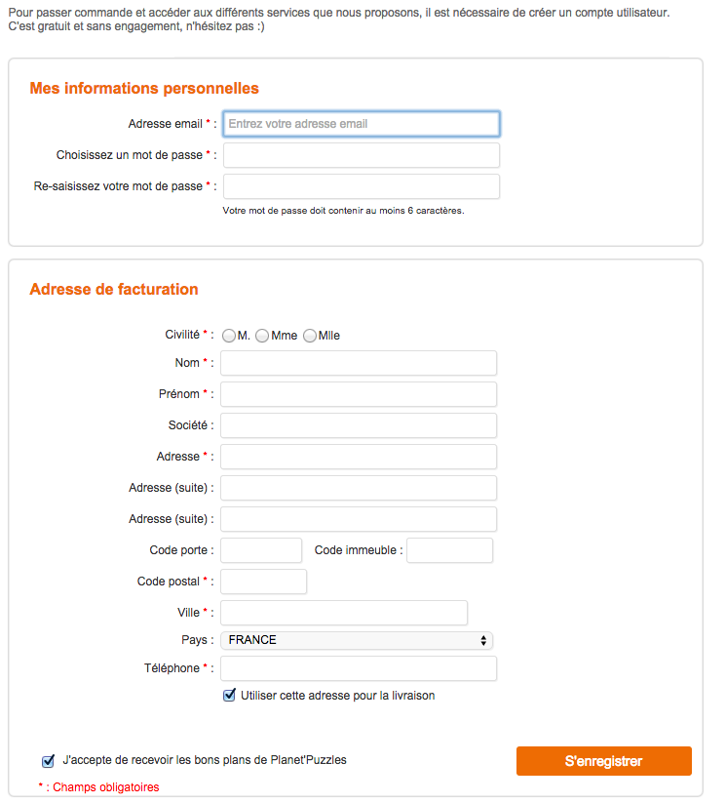Image resolution: width=726 pixels, height=803 pixels.
Task: Click the Téléphone input box
Action: click(359, 668)
